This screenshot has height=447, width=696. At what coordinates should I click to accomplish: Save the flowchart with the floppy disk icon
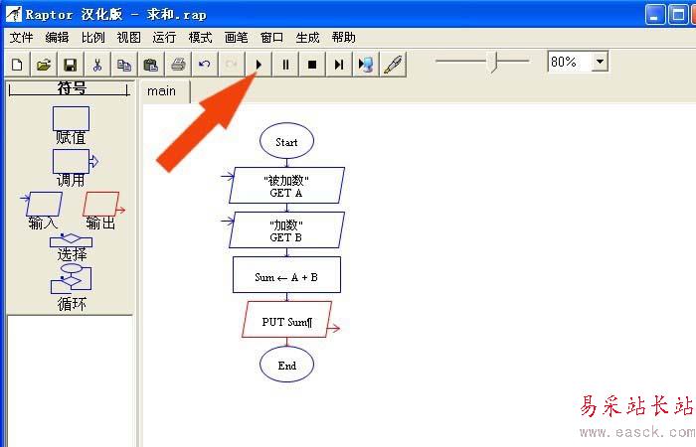71,65
